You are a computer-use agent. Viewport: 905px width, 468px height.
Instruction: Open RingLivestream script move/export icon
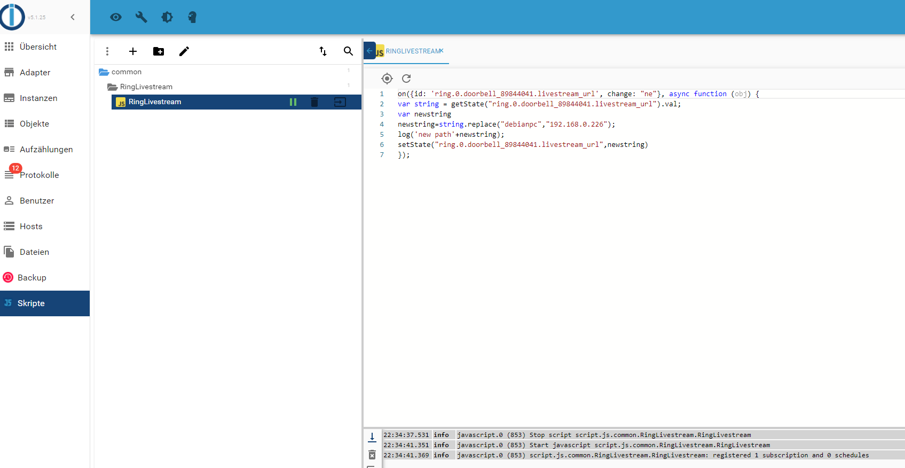pos(340,102)
